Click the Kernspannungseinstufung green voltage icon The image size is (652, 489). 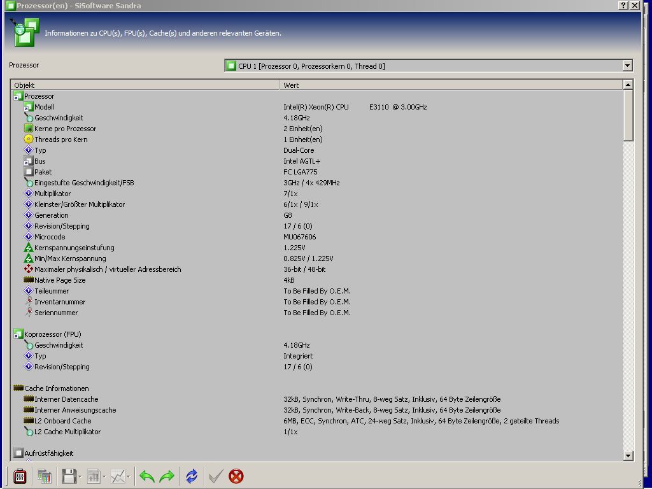click(28, 248)
